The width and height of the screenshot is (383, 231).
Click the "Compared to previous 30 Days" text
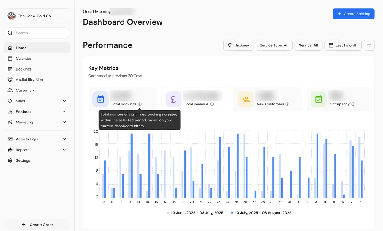(x=115, y=76)
